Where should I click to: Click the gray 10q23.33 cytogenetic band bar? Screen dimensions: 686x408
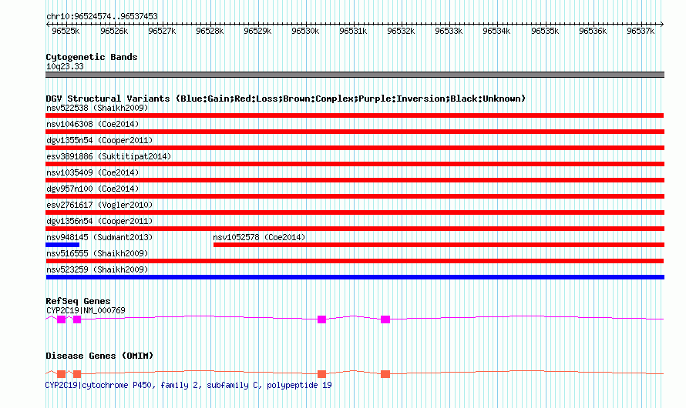pos(355,75)
